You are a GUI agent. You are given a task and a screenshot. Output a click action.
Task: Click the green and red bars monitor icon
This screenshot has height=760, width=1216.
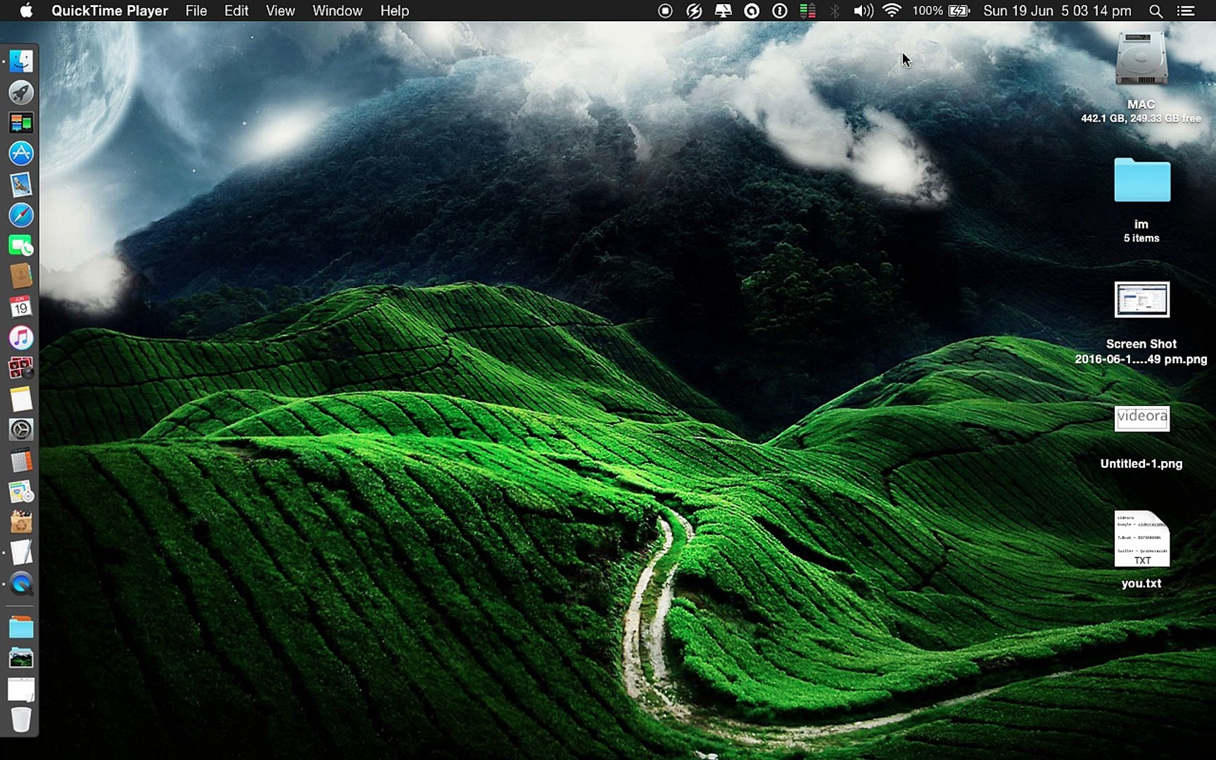point(808,11)
